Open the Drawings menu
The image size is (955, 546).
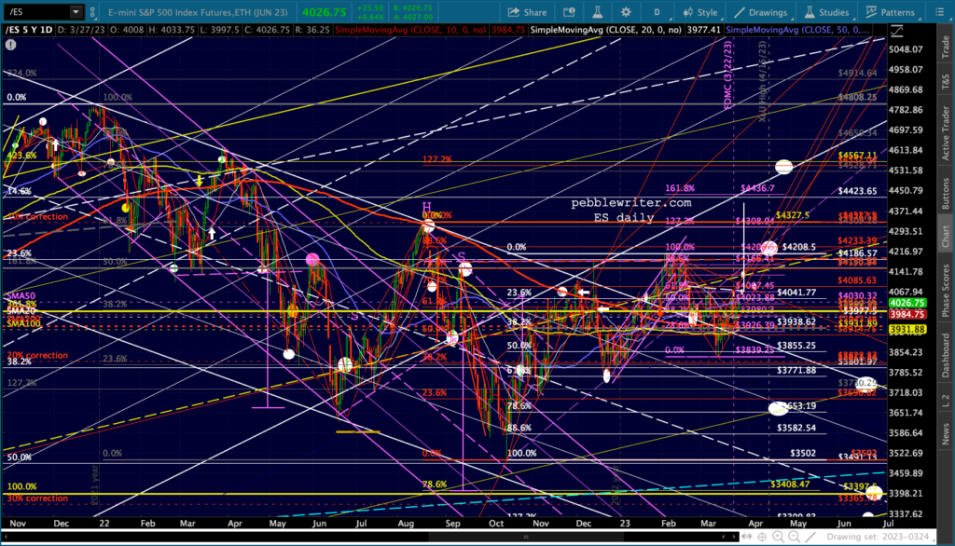coord(760,12)
